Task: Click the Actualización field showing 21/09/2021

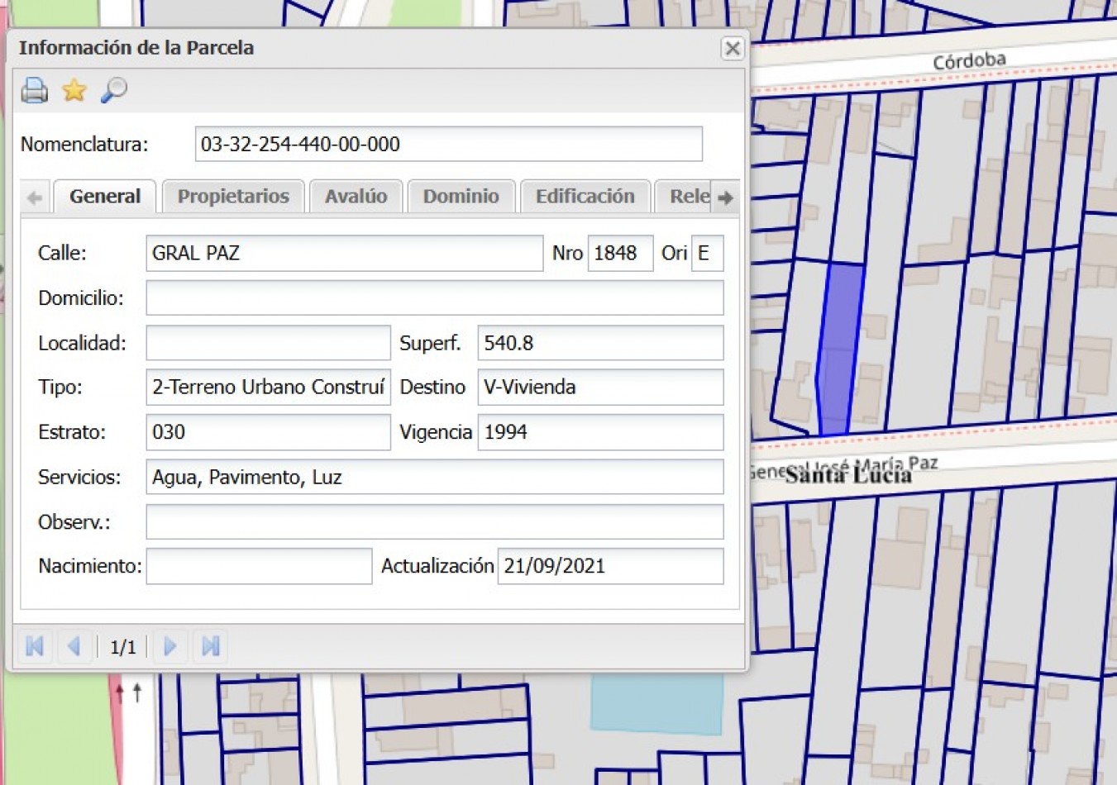Action: (611, 566)
